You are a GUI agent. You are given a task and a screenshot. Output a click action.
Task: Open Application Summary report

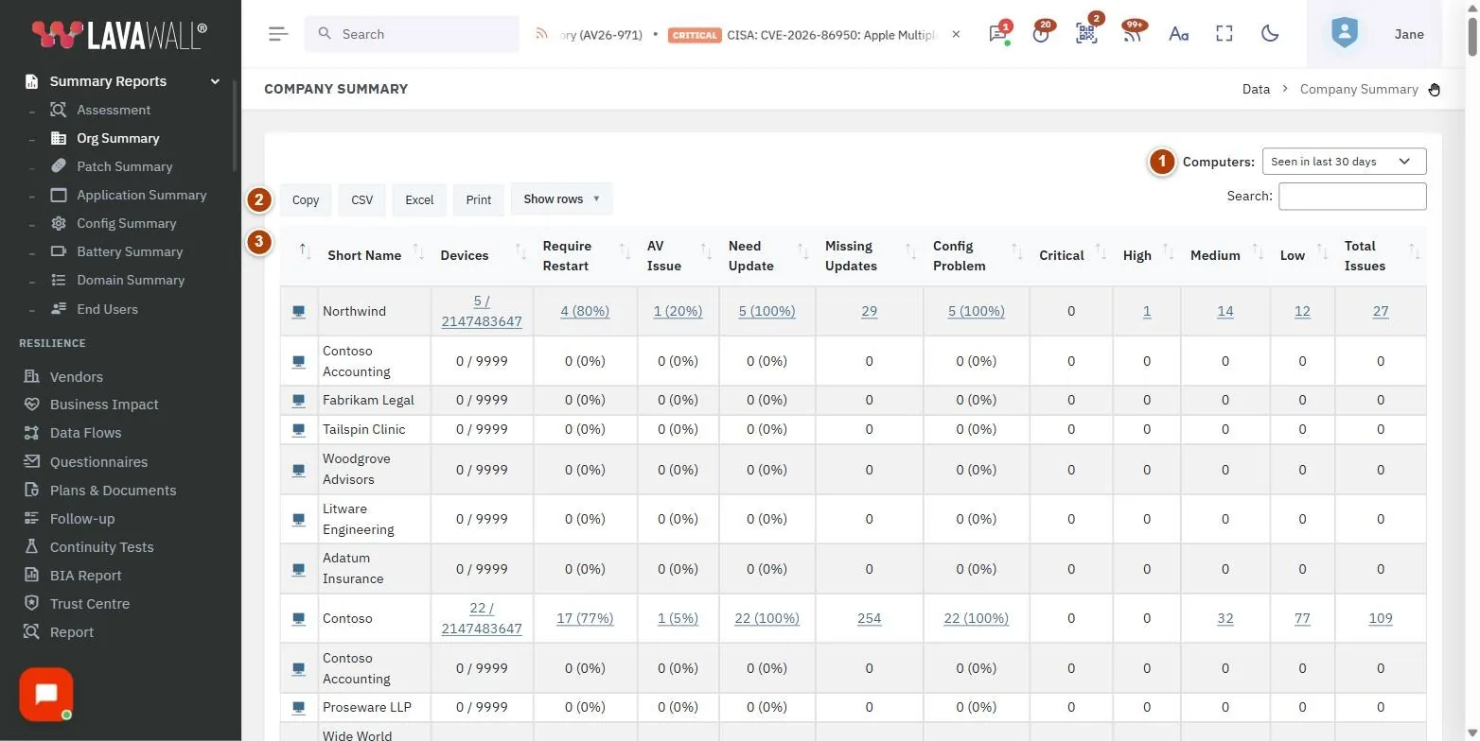click(x=141, y=195)
